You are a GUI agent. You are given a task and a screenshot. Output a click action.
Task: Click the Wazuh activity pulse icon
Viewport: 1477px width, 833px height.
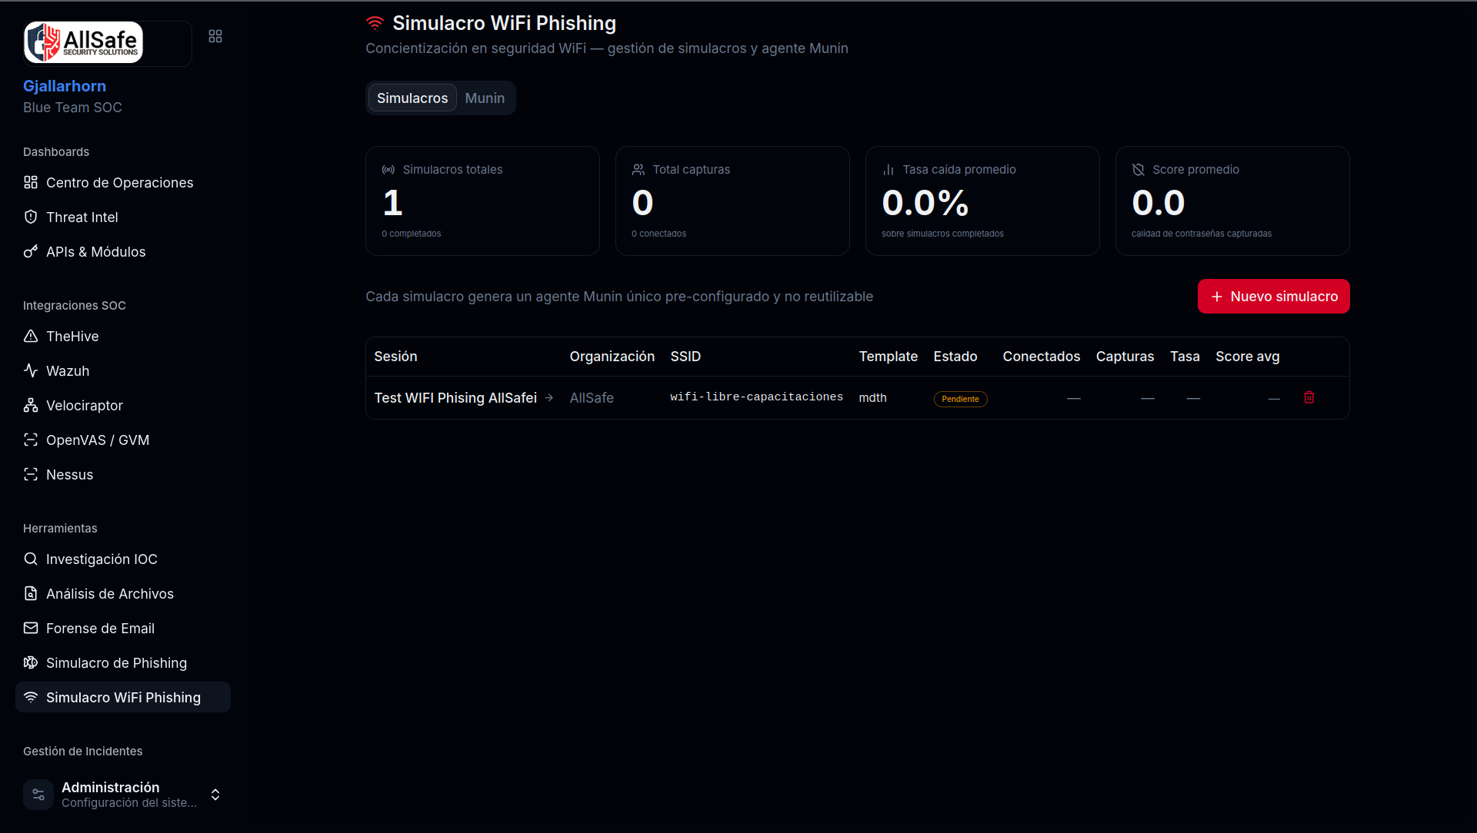[x=31, y=370]
